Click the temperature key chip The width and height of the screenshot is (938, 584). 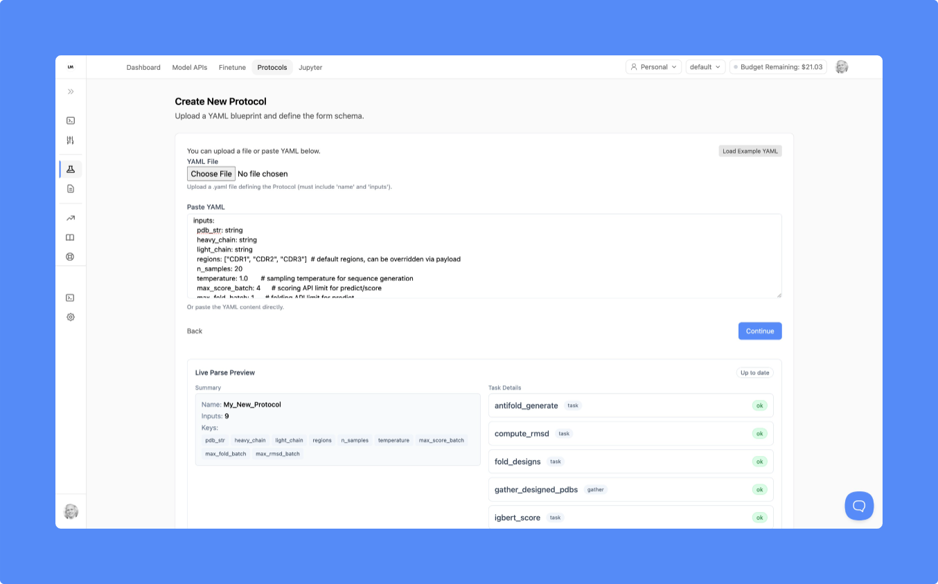point(393,440)
